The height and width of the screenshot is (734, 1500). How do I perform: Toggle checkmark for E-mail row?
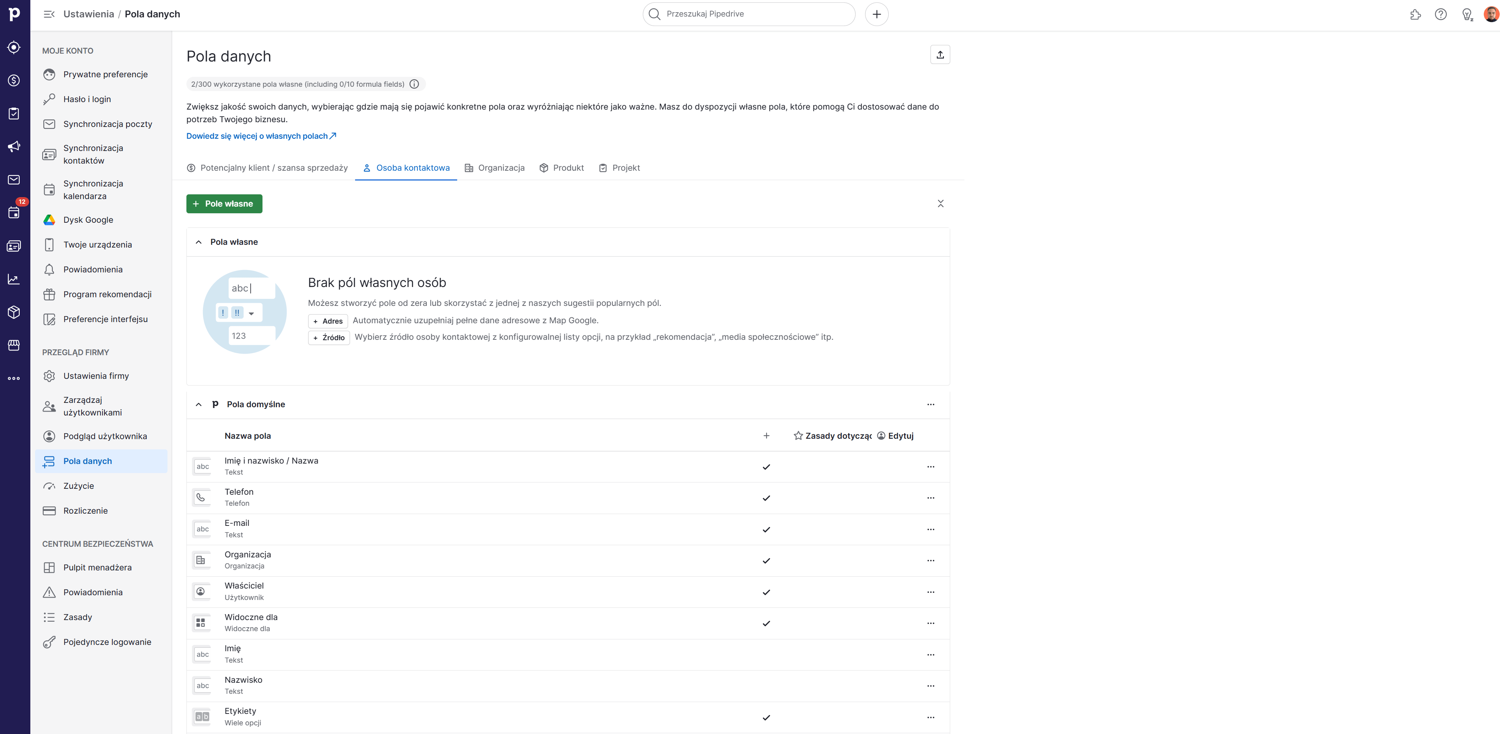766,529
